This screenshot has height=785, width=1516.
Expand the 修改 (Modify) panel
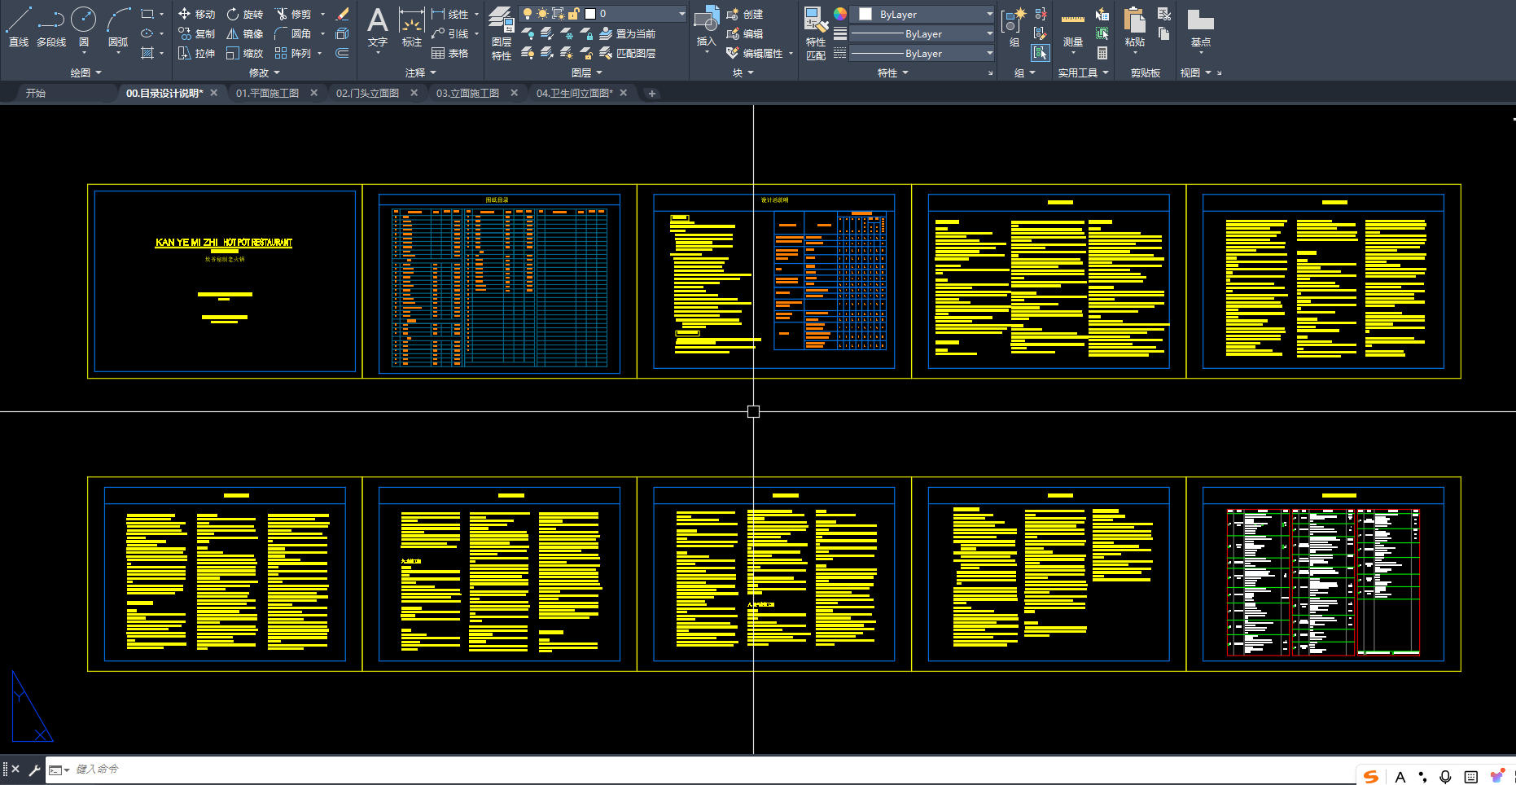click(x=265, y=72)
